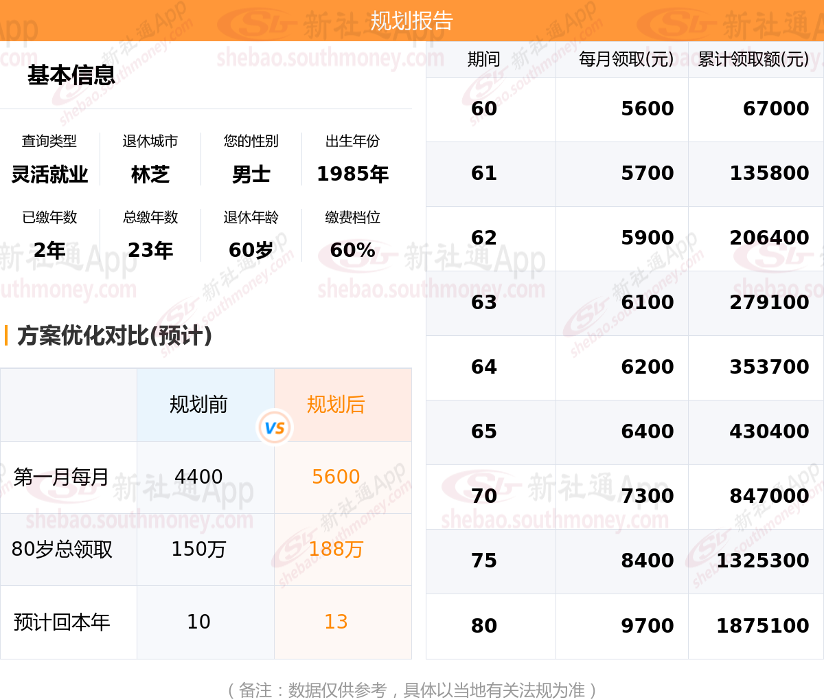824x700 pixels.
Task: Click the 累计领取额(元) column header
Action: [x=753, y=59]
